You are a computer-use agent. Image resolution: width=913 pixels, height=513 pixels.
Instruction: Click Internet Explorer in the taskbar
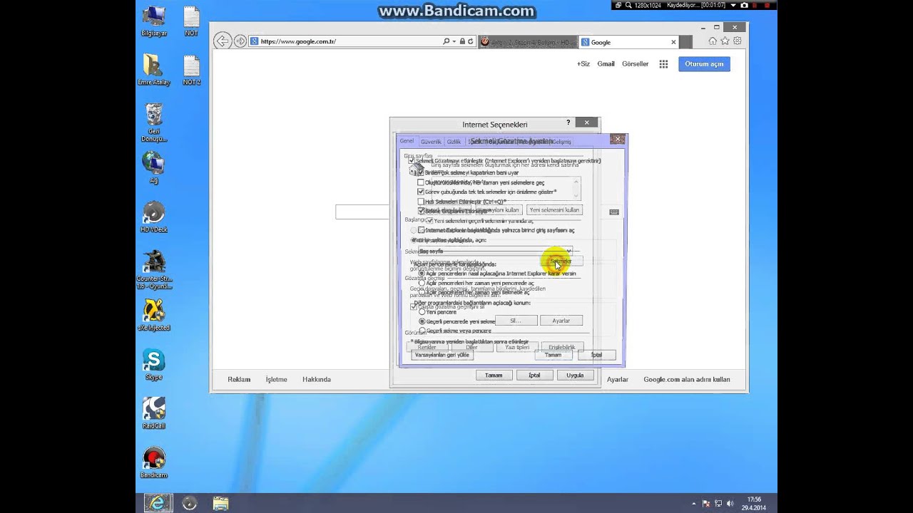click(x=157, y=503)
